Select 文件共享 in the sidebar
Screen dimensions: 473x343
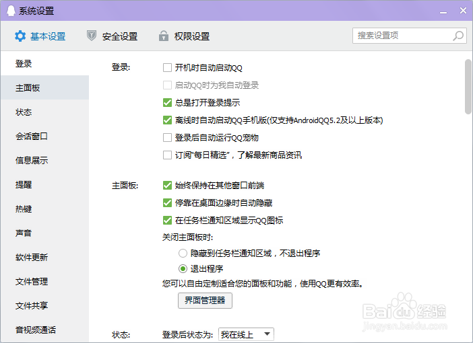click(x=44, y=305)
